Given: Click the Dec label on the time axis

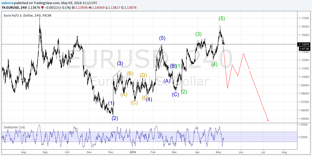Looking at the screenshot, I should tap(110, 152).
